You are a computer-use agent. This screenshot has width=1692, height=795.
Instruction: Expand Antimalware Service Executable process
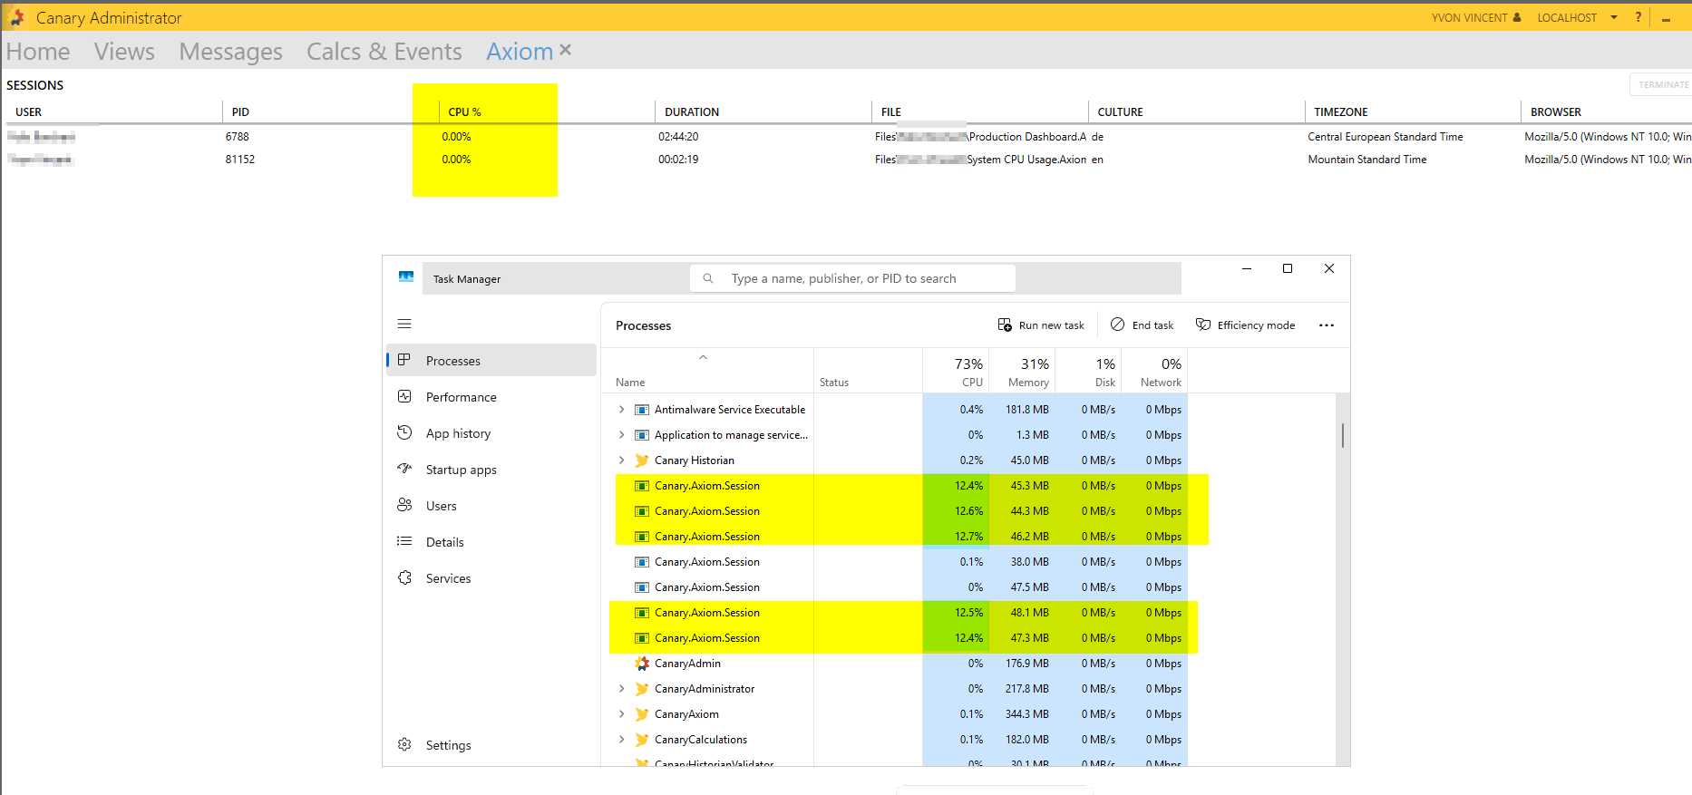coord(621,410)
